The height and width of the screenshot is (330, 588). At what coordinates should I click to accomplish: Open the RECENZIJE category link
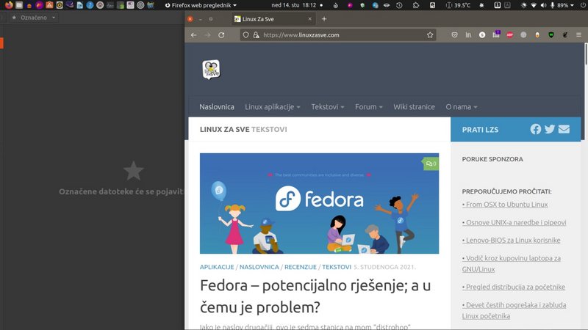tap(301, 267)
